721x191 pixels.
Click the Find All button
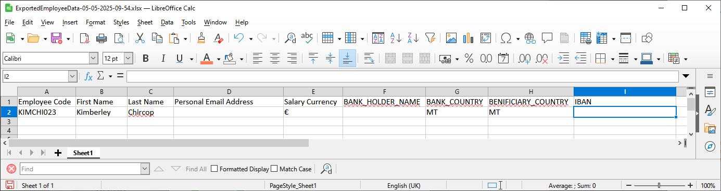[196, 169]
